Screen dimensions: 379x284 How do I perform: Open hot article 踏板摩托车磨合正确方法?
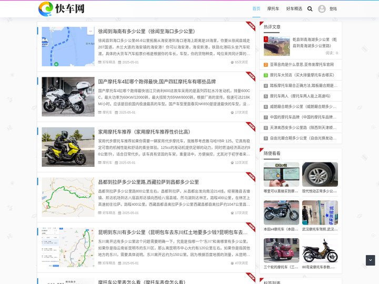[x=304, y=86]
